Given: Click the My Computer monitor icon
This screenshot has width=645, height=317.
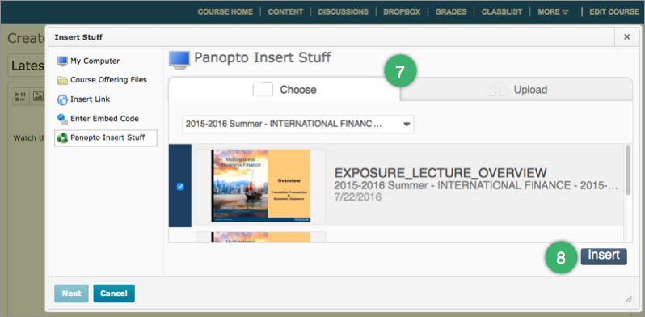Looking at the screenshot, I should pyautogui.click(x=62, y=61).
